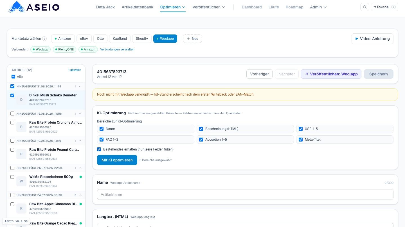The height and width of the screenshot is (227, 405).
Task: Open Verbindungen verwalten link
Action: (117, 49)
